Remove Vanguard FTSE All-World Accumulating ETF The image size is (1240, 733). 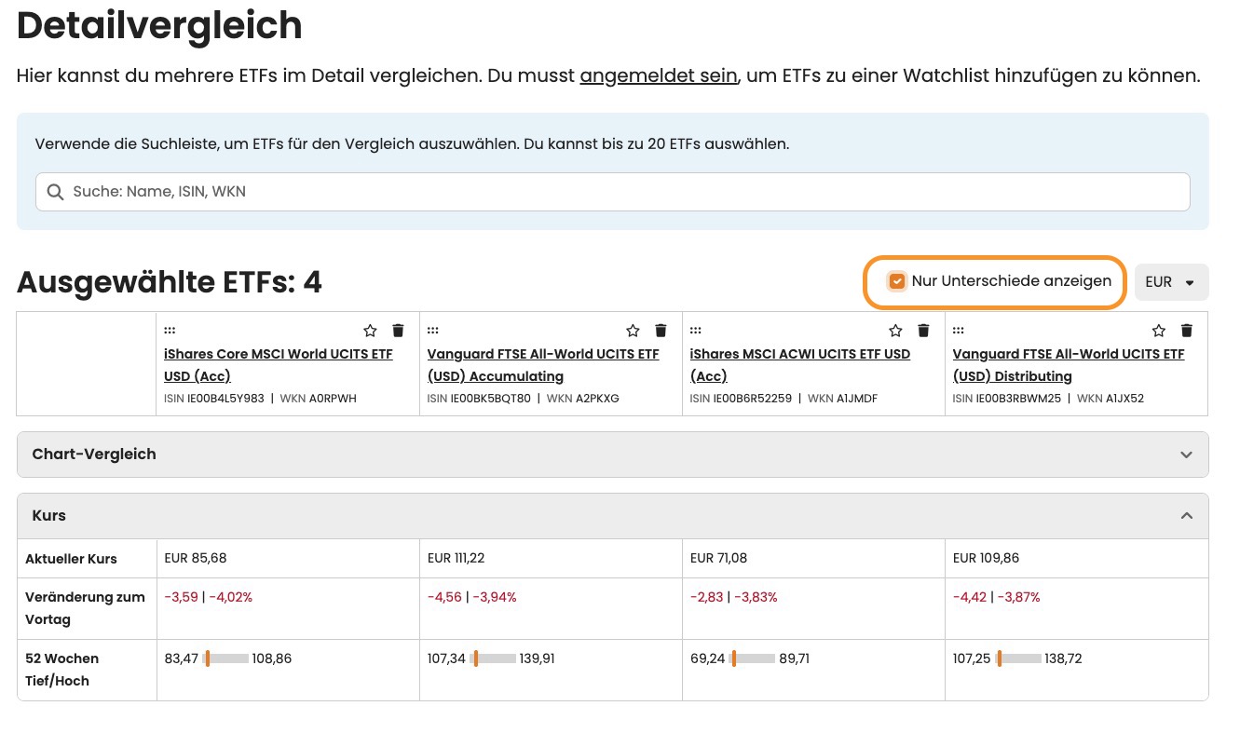pyautogui.click(x=661, y=331)
